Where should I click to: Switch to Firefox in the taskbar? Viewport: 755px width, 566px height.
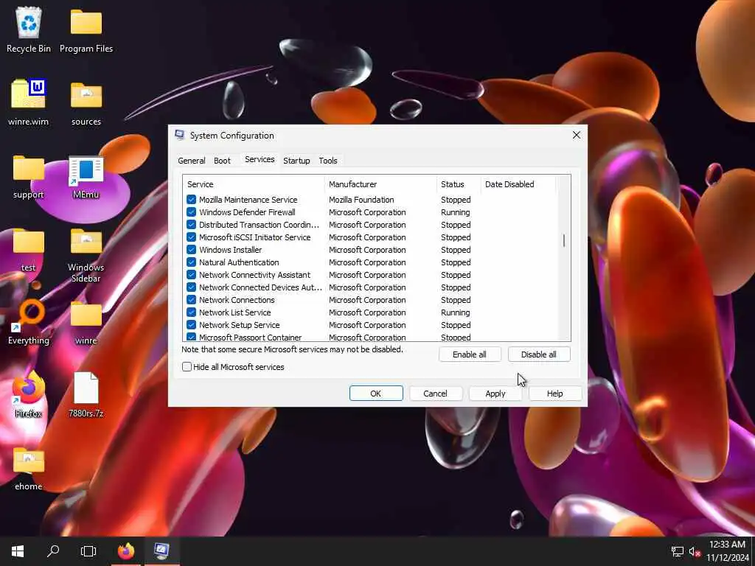[x=126, y=551]
